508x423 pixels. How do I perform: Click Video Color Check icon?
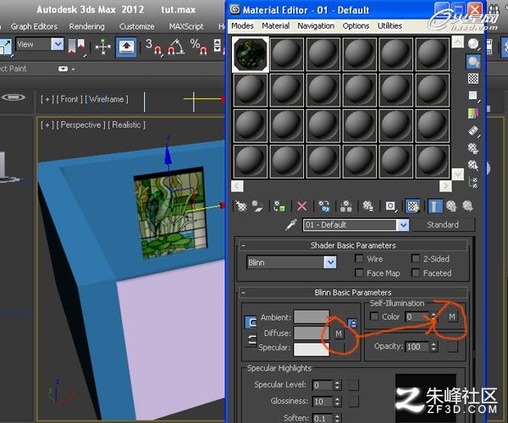[473, 113]
